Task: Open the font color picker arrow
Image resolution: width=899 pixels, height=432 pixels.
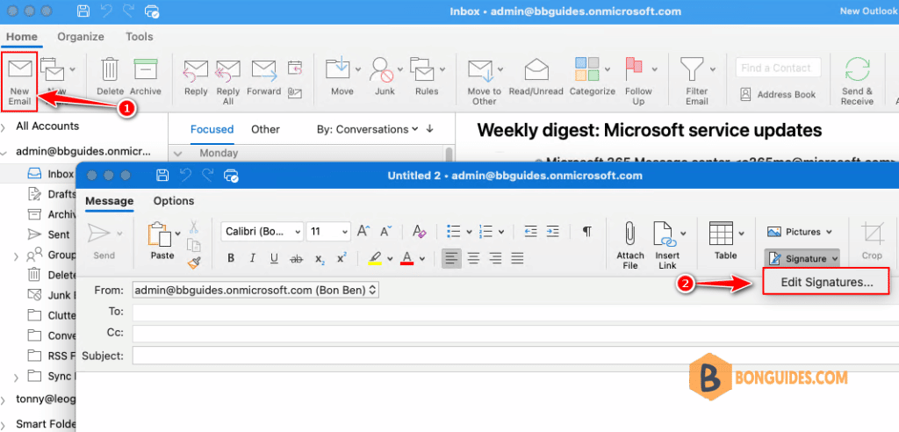Action: click(422, 259)
